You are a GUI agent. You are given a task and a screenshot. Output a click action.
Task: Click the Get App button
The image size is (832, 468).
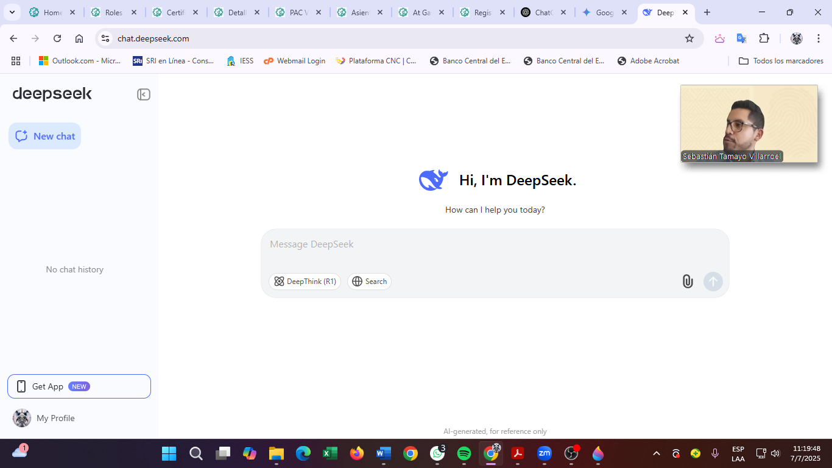[x=79, y=386]
